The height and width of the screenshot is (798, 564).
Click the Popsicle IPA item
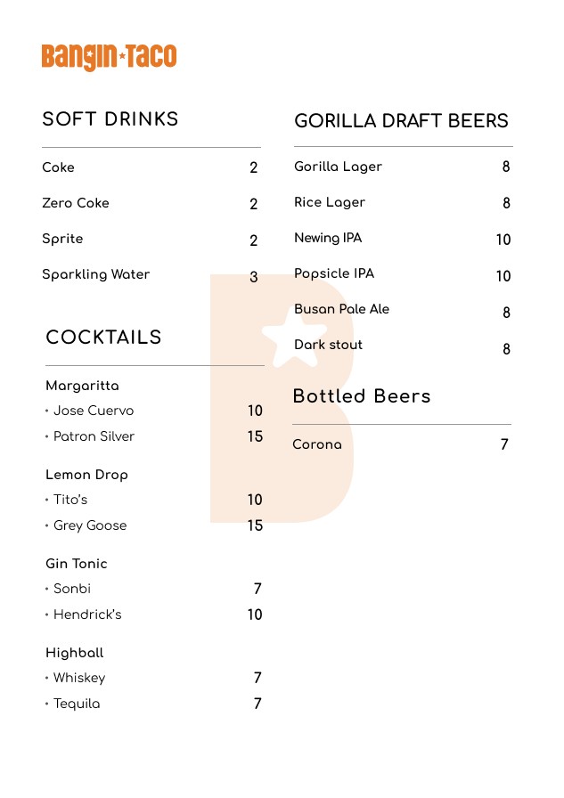[334, 273]
